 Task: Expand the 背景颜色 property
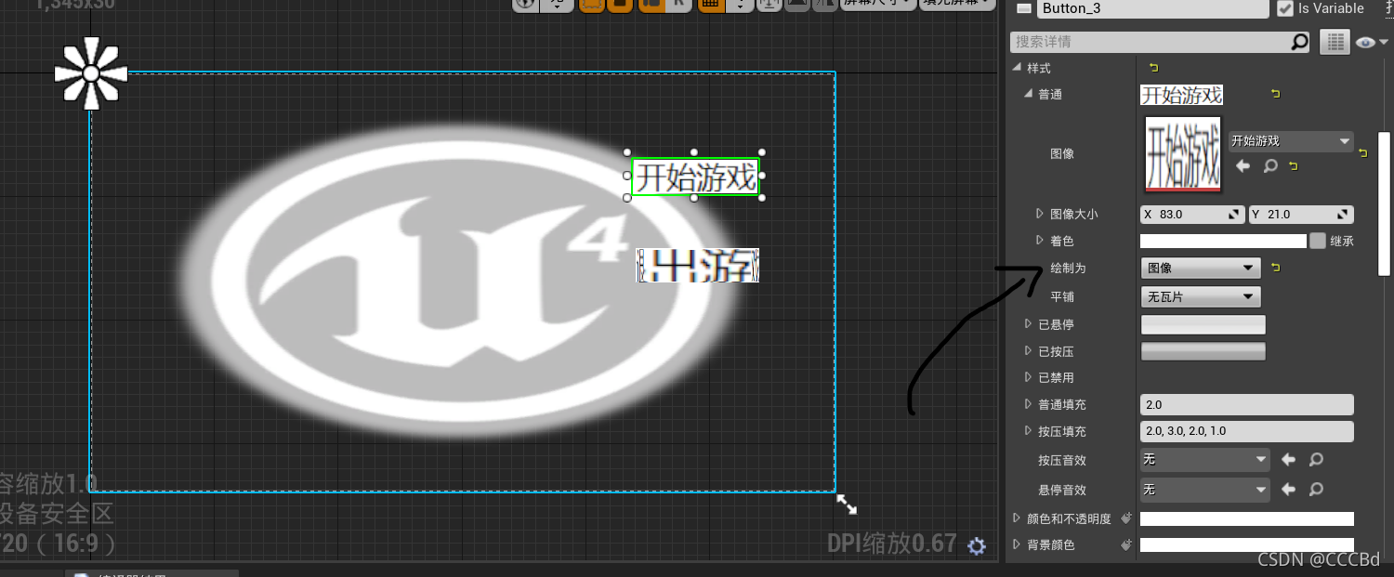(1016, 544)
